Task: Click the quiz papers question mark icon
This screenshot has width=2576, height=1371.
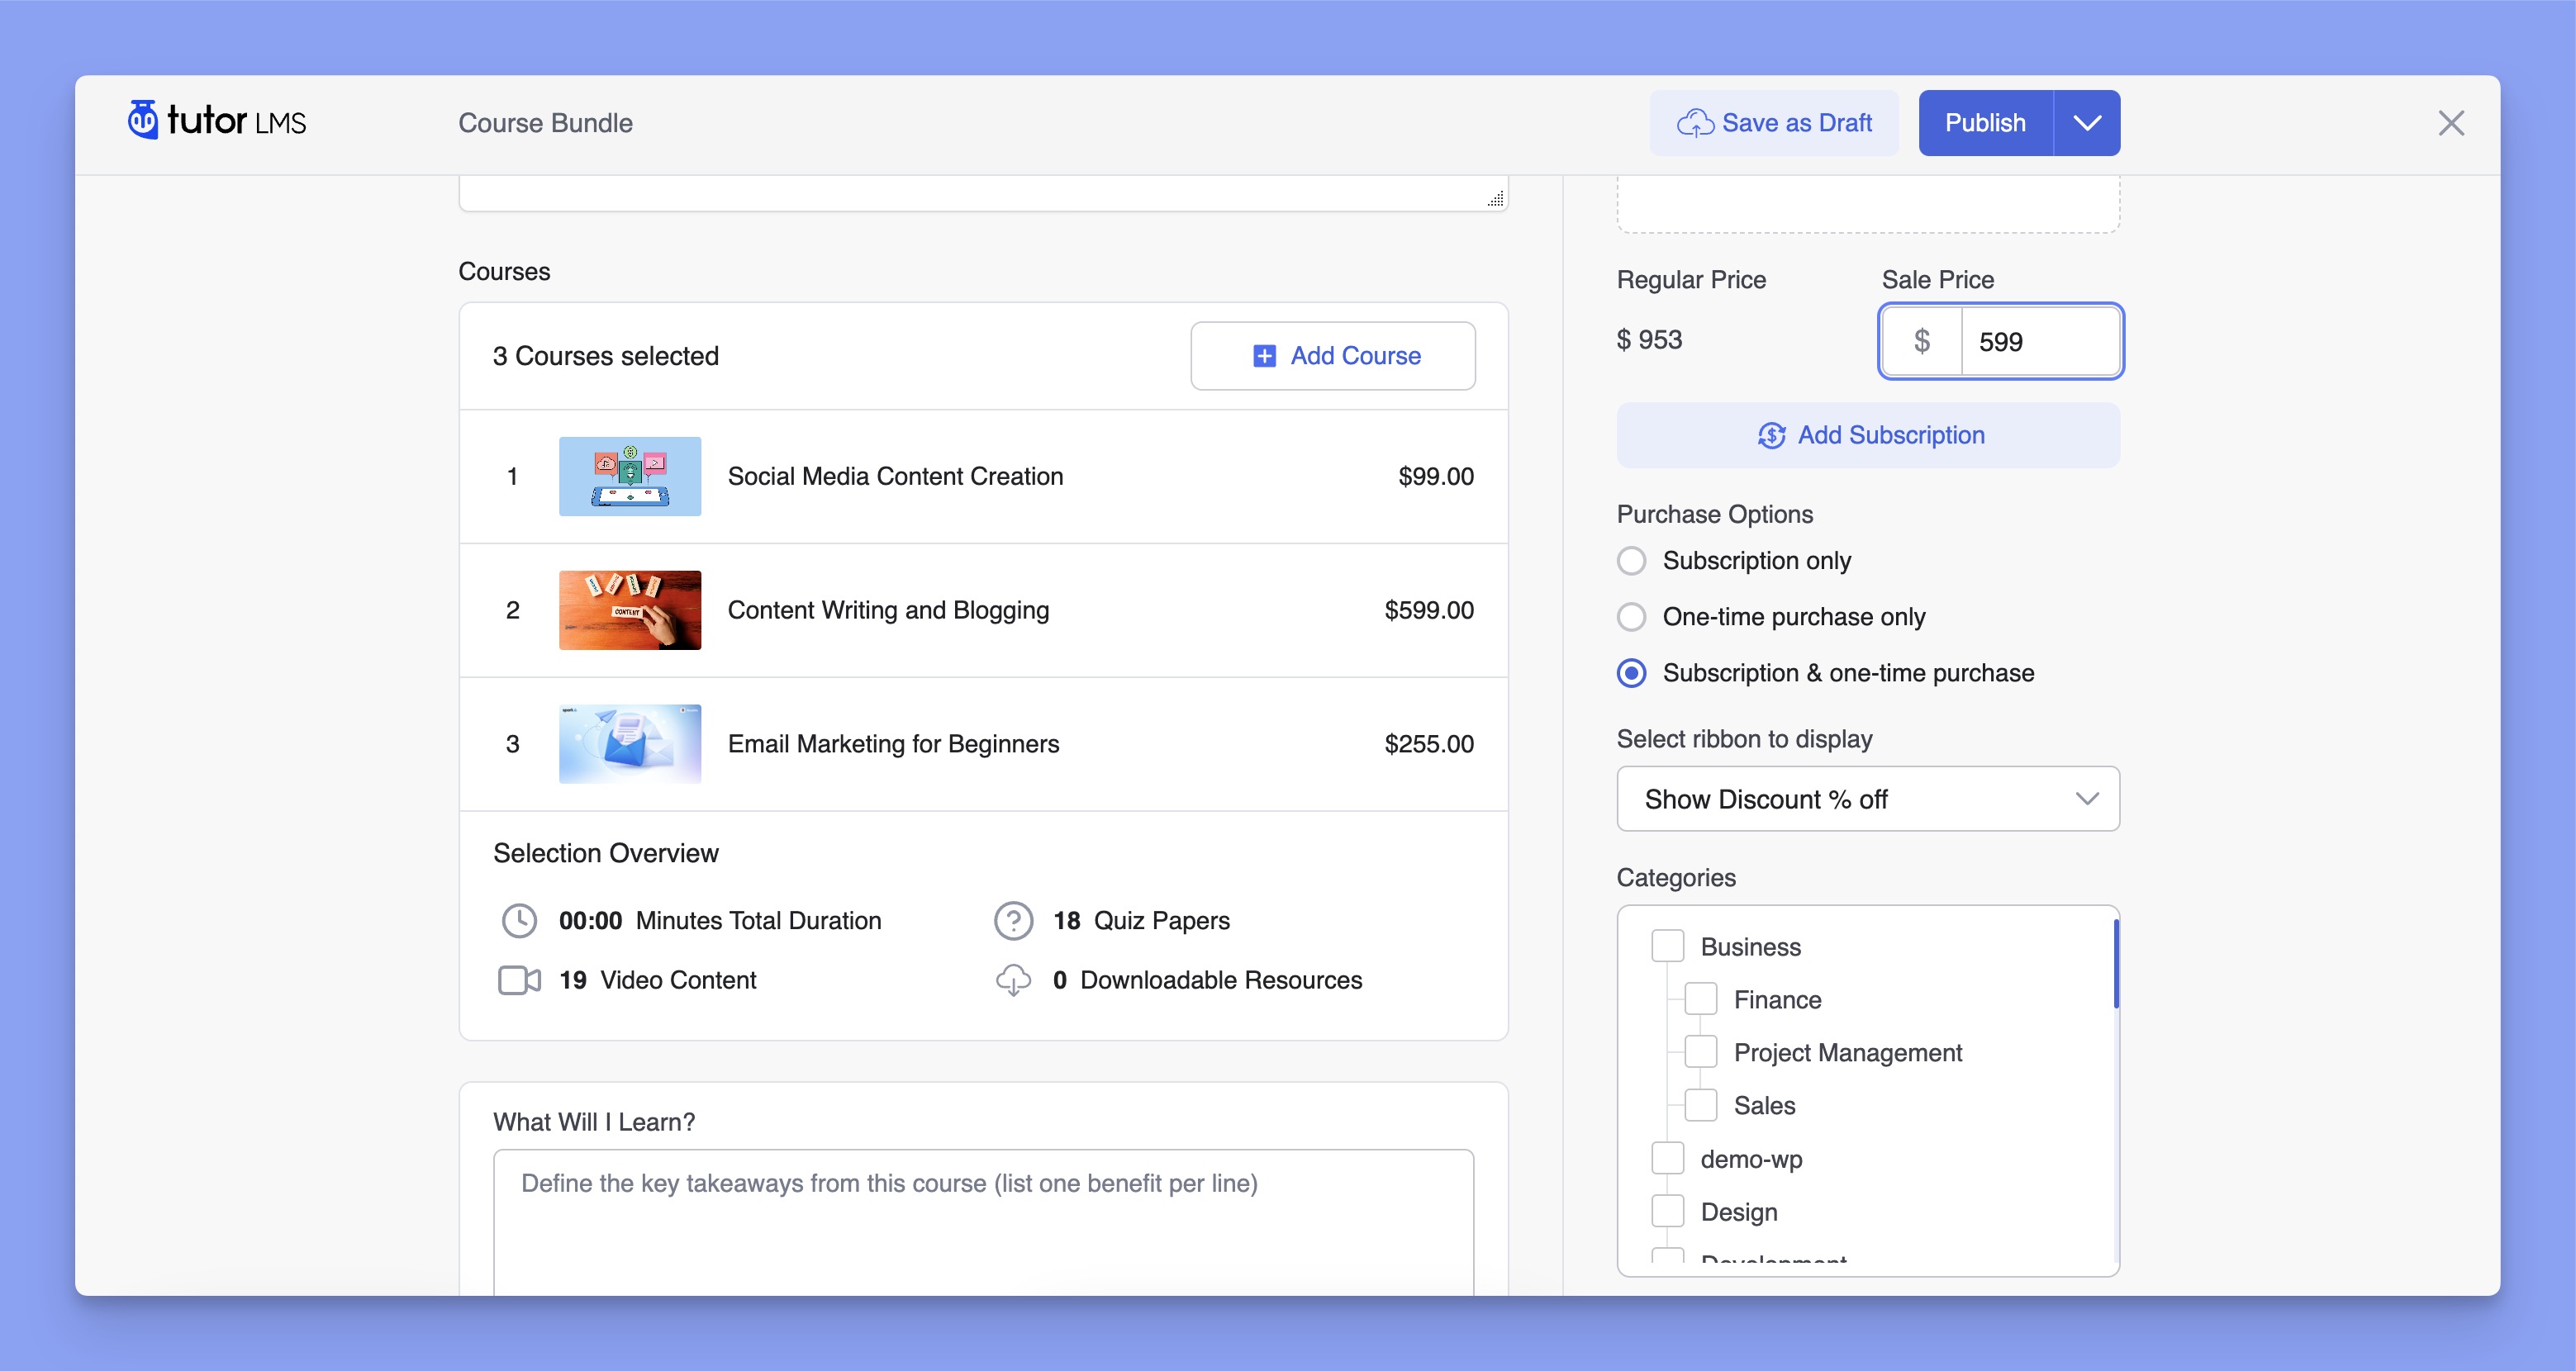Action: click(x=1012, y=920)
